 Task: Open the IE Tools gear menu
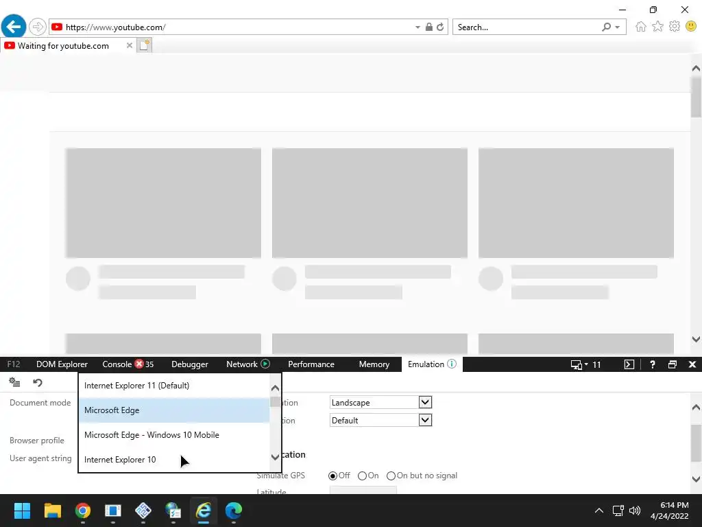675,27
